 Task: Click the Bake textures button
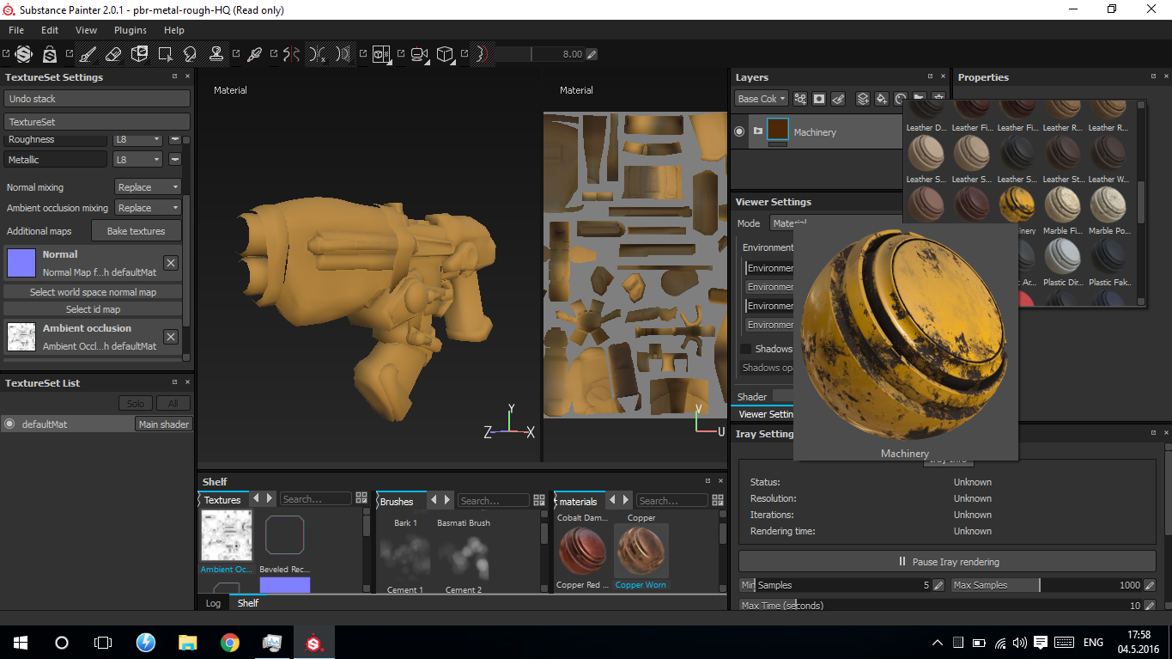point(136,231)
